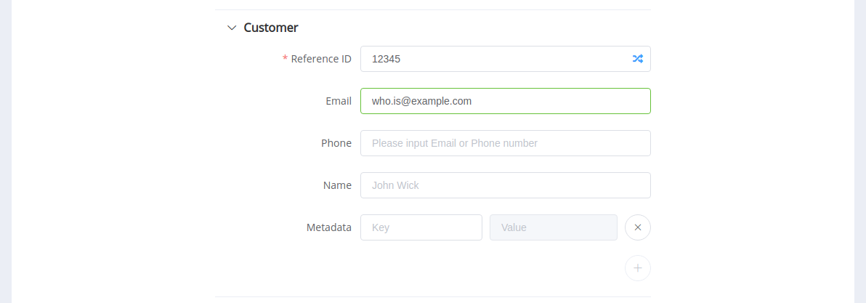Generate random Reference ID with shuffle icon
Viewport: 866px width, 303px height.
[x=637, y=59]
